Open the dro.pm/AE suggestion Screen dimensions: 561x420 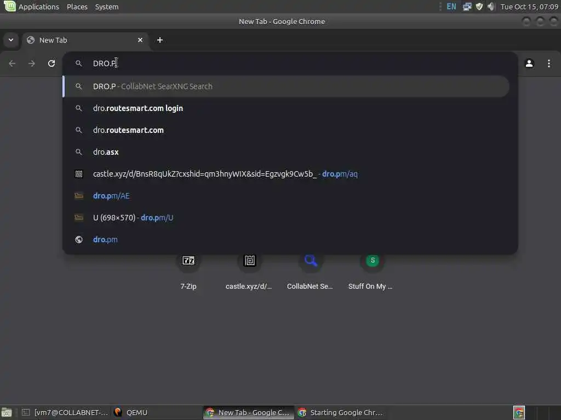coord(286,196)
